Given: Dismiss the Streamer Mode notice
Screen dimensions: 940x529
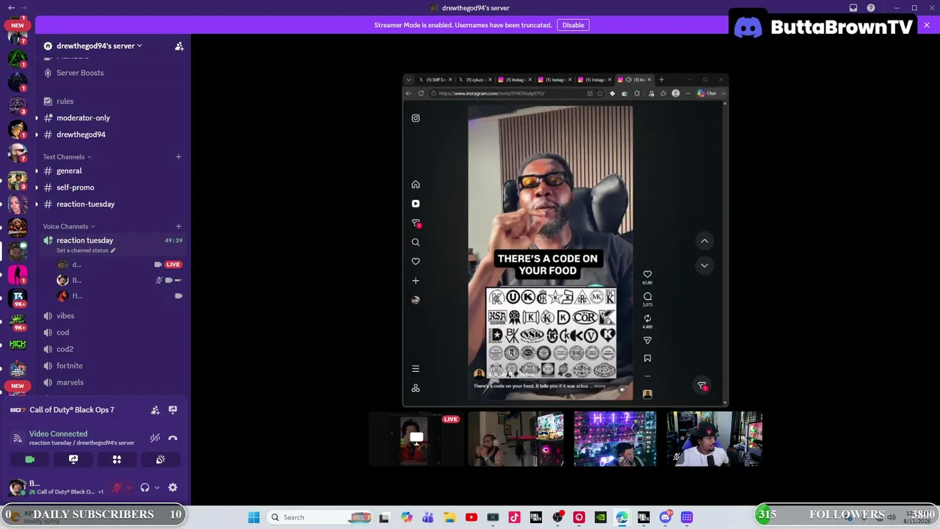Looking at the screenshot, I should [x=927, y=25].
